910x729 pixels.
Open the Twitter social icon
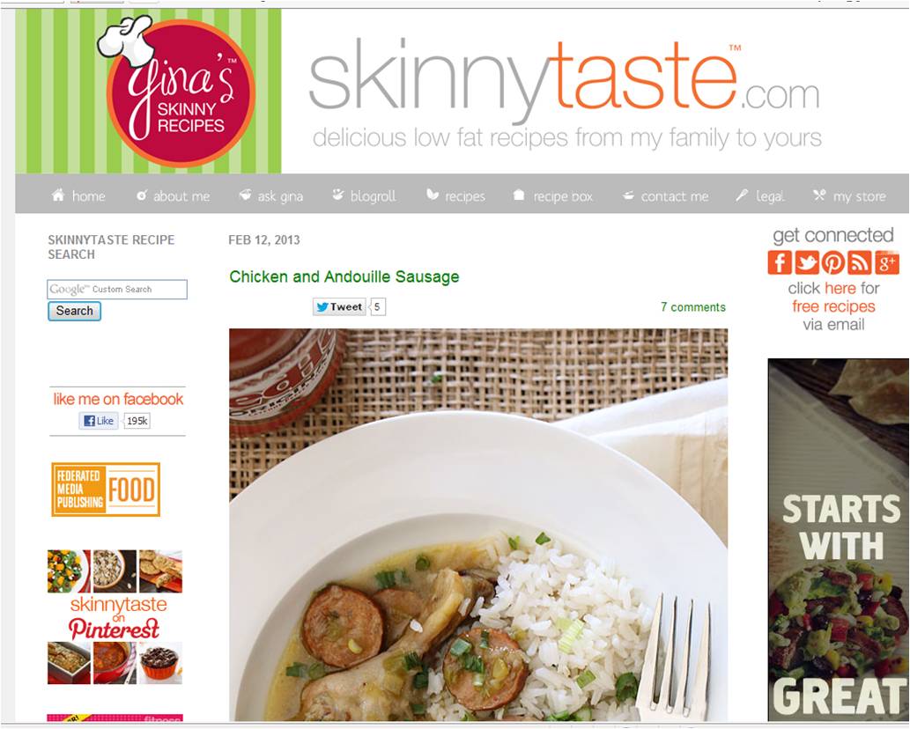[806, 262]
